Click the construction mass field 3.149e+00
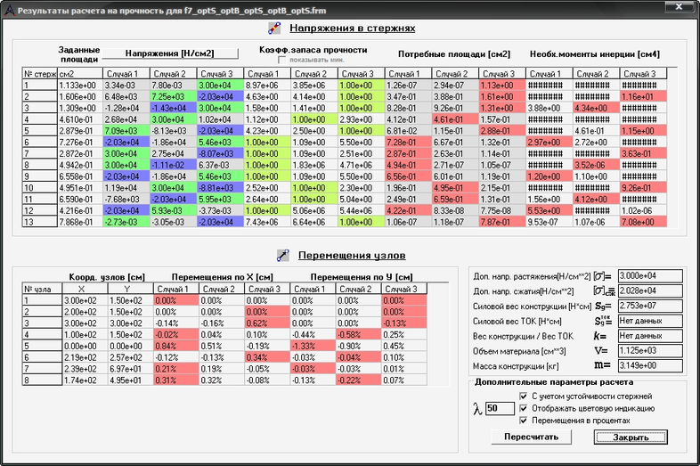The height and width of the screenshot is (466, 700). pos(650,365)
